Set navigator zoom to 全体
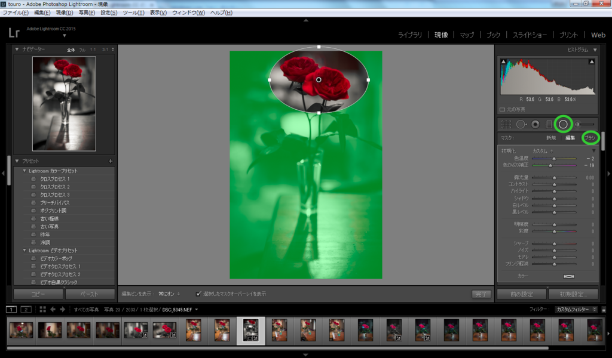The image size is (612, 358). click(71, 50)
